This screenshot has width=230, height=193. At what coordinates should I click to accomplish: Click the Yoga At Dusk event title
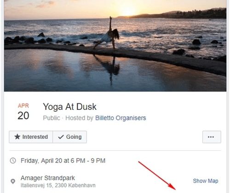70,107
